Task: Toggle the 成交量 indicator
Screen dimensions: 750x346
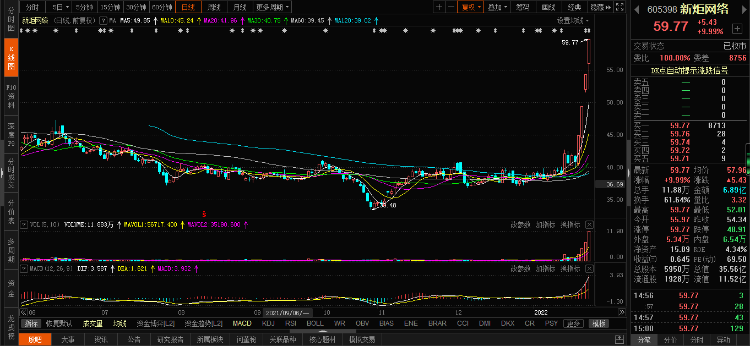Action: point(93,323)
